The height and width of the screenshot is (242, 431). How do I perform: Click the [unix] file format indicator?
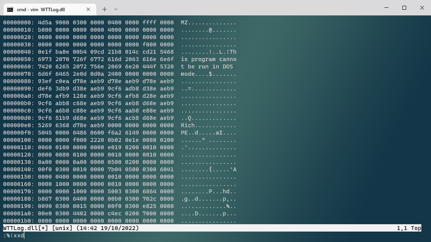pyautogui.click(x=62, y=228)
